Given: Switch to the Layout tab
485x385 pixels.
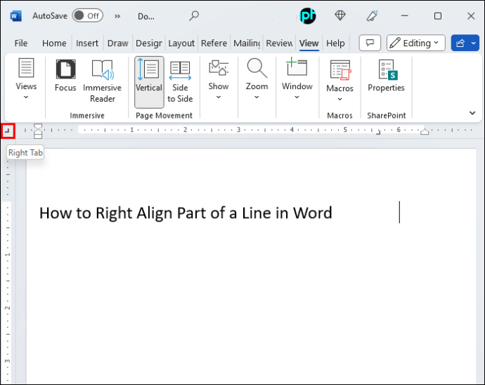Looking at the screenshot, I should (181, 43).
